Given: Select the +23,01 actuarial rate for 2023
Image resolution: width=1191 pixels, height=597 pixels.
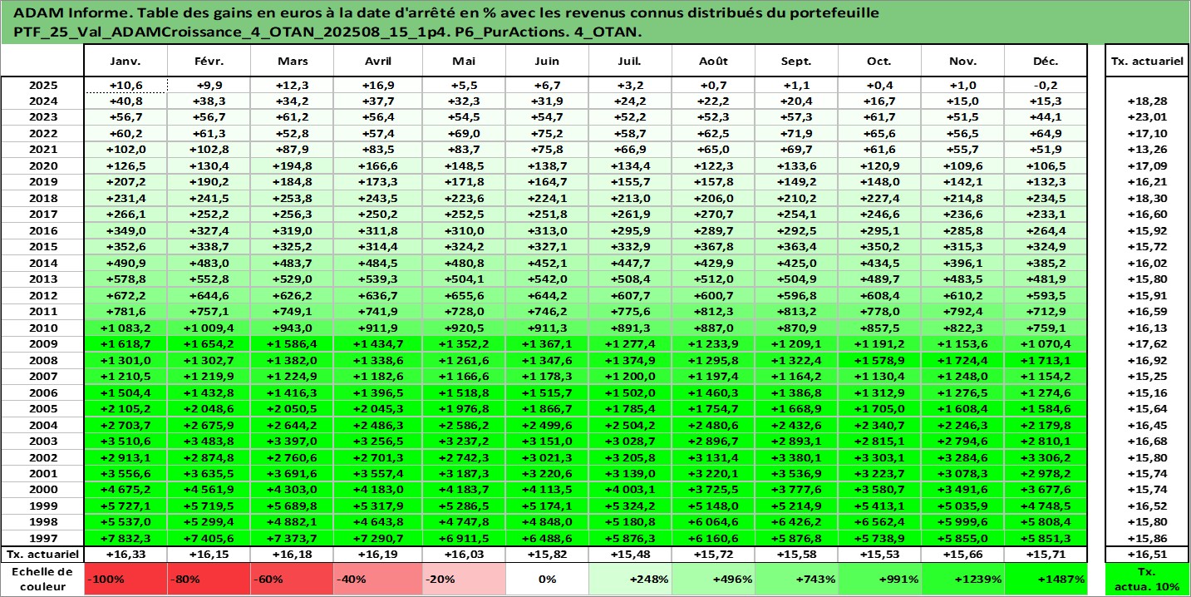Looking at the screenshot, I should click(x=1148, y=117).
